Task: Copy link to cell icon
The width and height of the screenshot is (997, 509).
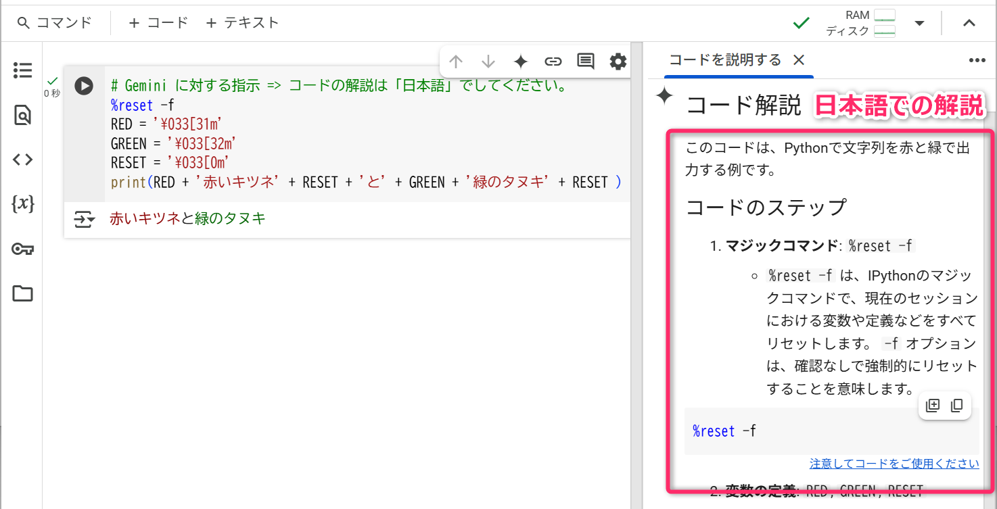Action: coord(553,62)
